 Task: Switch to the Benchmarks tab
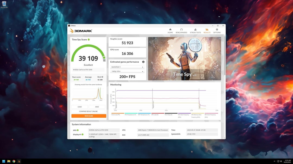(x=181, y=31)
